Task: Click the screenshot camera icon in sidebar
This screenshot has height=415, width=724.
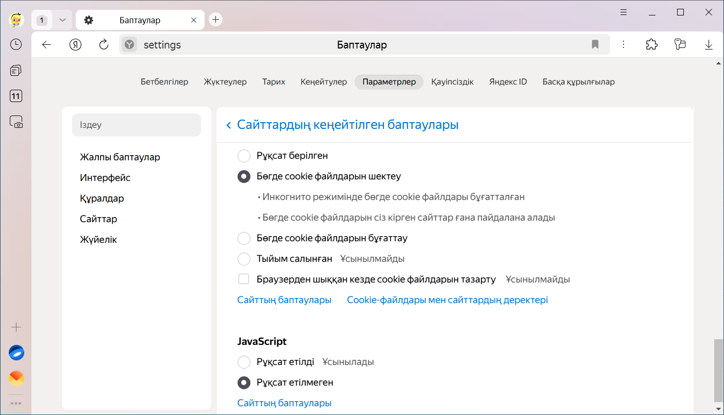Action: [16, 122]
